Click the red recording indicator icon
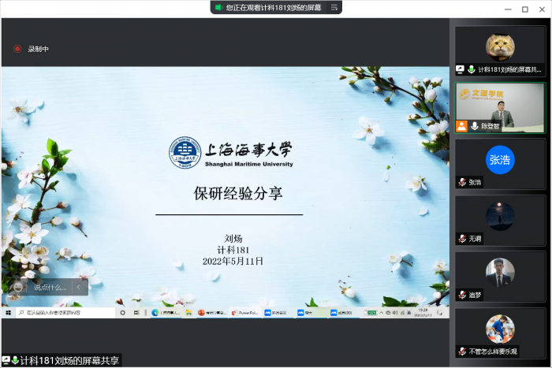Viewport: 552px width, 368px height. tap(17, 49)
